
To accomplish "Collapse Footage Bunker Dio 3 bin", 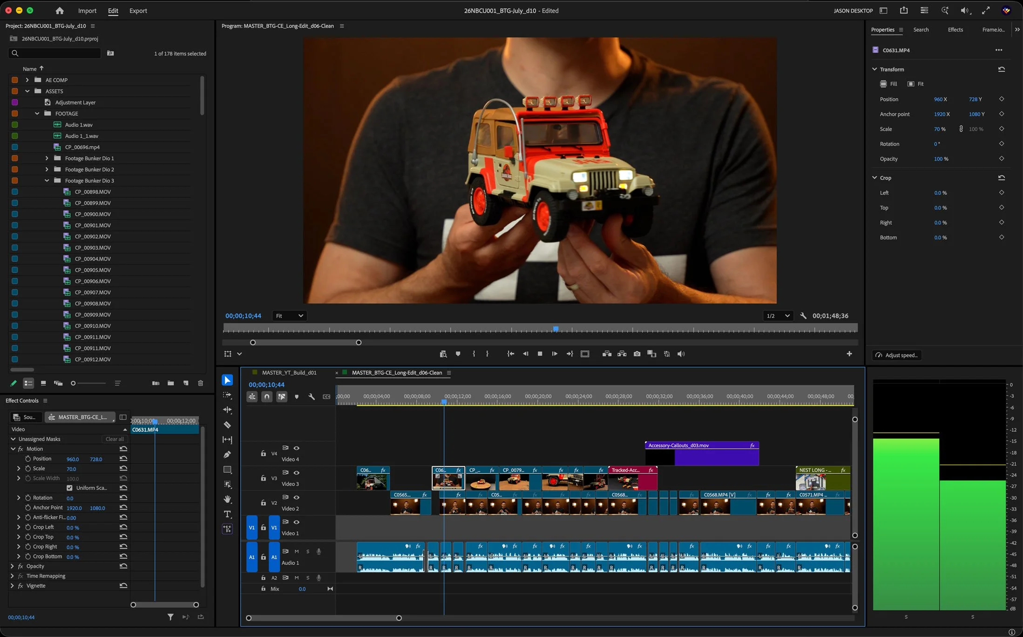I will [47, 181].
